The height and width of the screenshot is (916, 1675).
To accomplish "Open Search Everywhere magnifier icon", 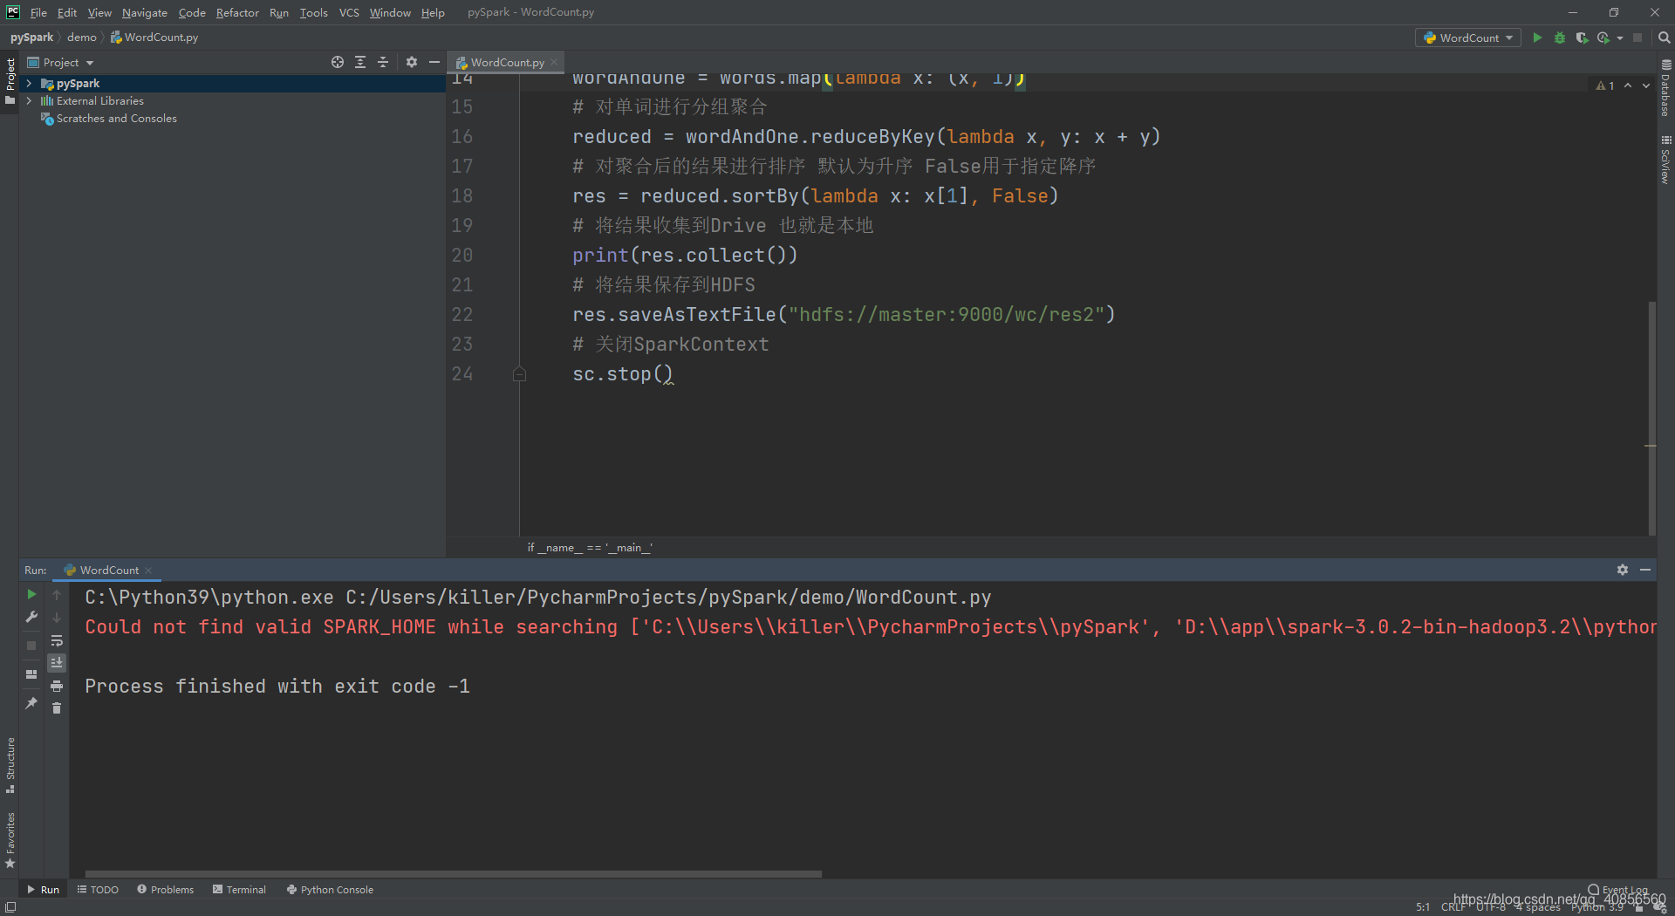I will pyautogui.click(x=1664, y=38).
